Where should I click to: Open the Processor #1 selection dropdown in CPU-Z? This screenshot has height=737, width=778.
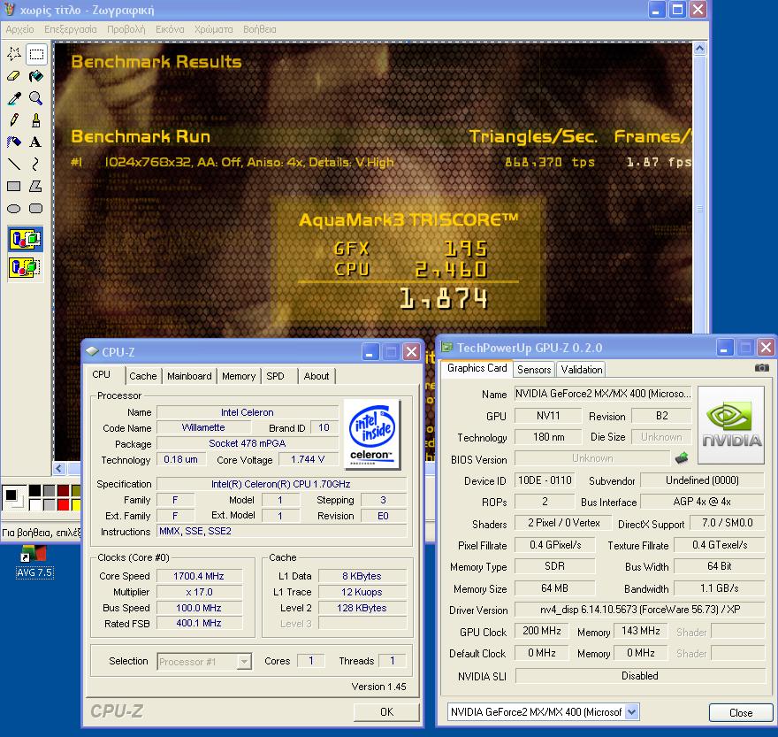click(x=244, y=662)
